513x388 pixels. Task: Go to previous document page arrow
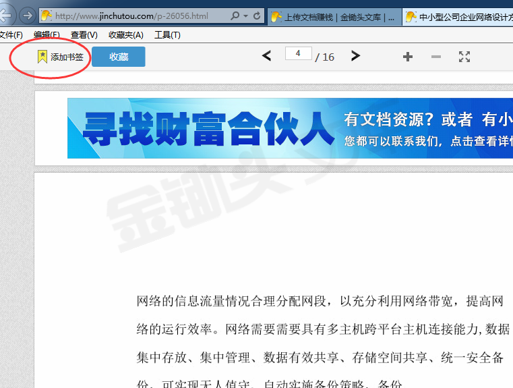pyautogui.click(x=267, y=57)
